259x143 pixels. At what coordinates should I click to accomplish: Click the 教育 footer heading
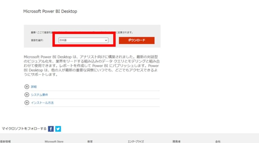[x=90, y=141]
